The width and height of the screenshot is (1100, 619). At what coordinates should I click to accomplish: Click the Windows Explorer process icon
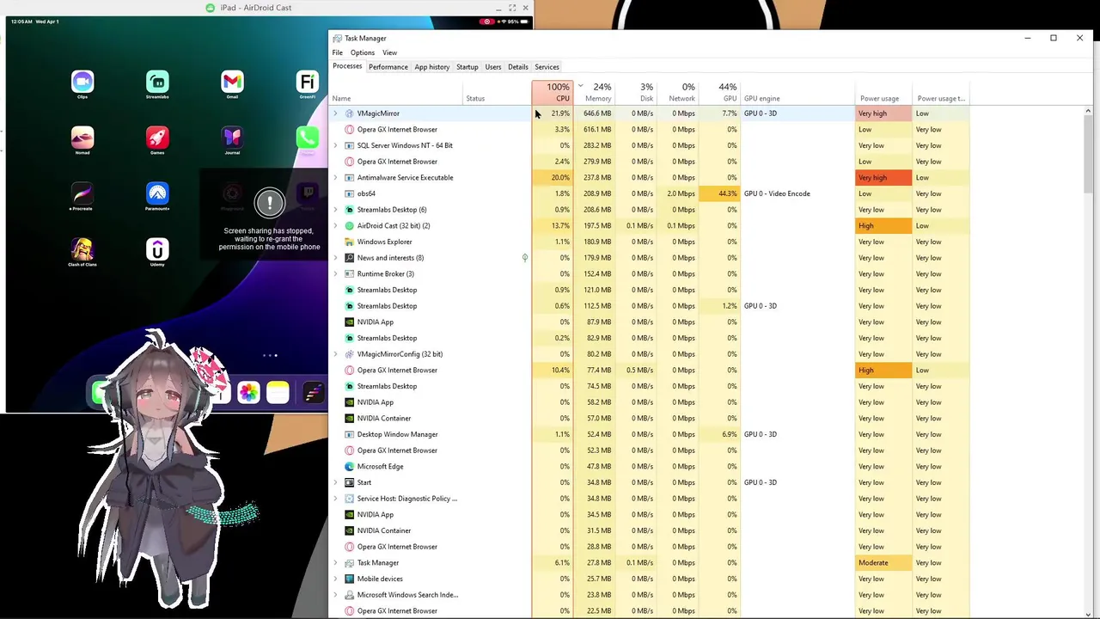tap(349, 242)
